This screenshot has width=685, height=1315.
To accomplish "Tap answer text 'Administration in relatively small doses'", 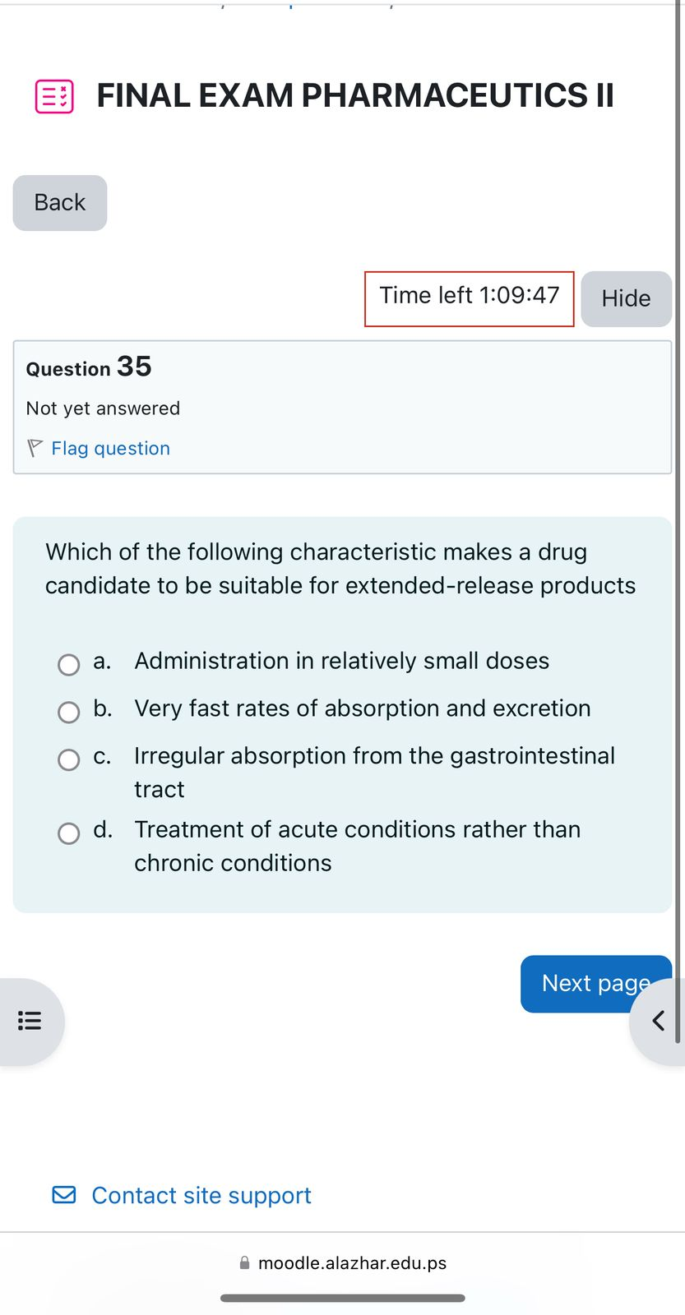I will pos(341,661).
